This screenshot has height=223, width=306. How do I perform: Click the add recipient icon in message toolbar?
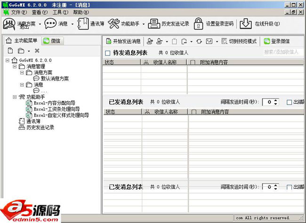pos(150,41)
